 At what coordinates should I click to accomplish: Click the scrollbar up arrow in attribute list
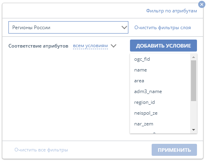coord(193,57)
